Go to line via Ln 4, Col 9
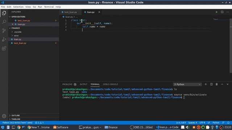This screenshot has height=130, width=232. pos(181,123)
